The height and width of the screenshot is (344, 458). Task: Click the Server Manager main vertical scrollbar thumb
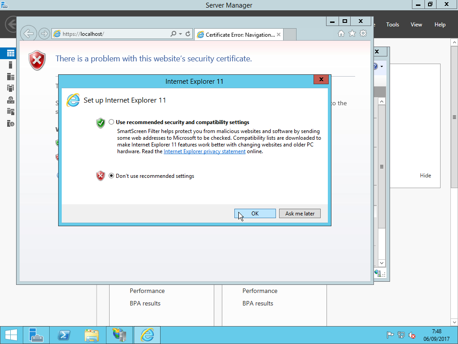tap(454, 117)
